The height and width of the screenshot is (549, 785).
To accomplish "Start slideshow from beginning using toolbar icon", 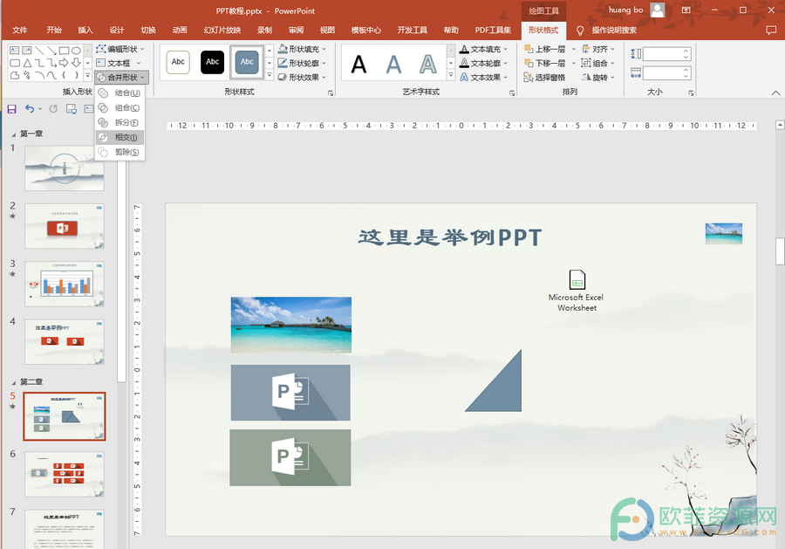I will coord(72,109).
